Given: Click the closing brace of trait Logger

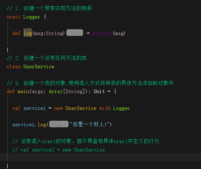Looking at the screenshot, I should [x=7, y=50].
